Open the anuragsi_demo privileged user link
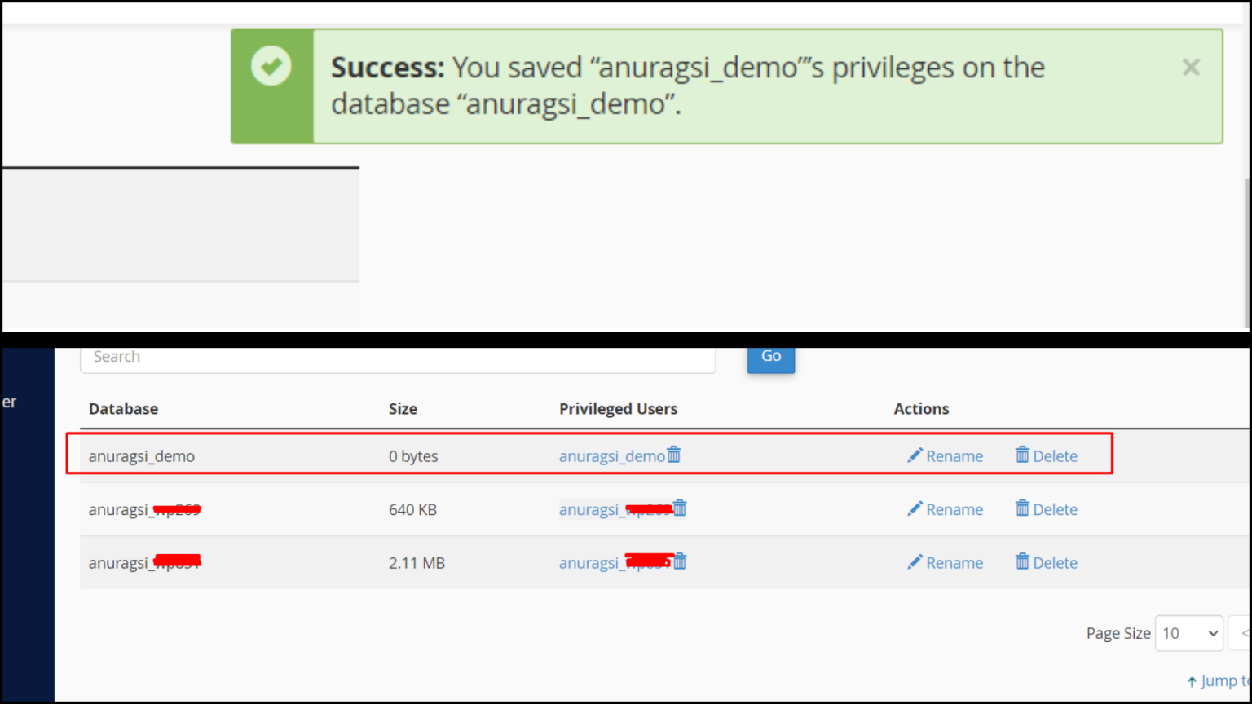1252x704 pixels. click(611, 455)
